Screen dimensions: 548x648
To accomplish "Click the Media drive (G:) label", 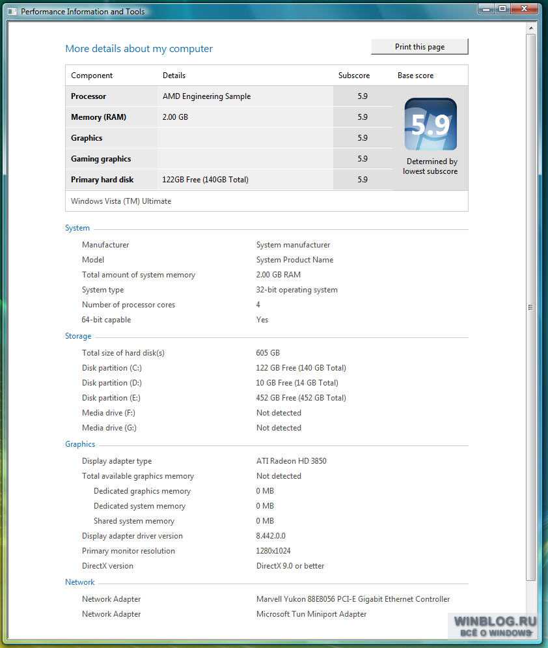I will click(109, 428).
